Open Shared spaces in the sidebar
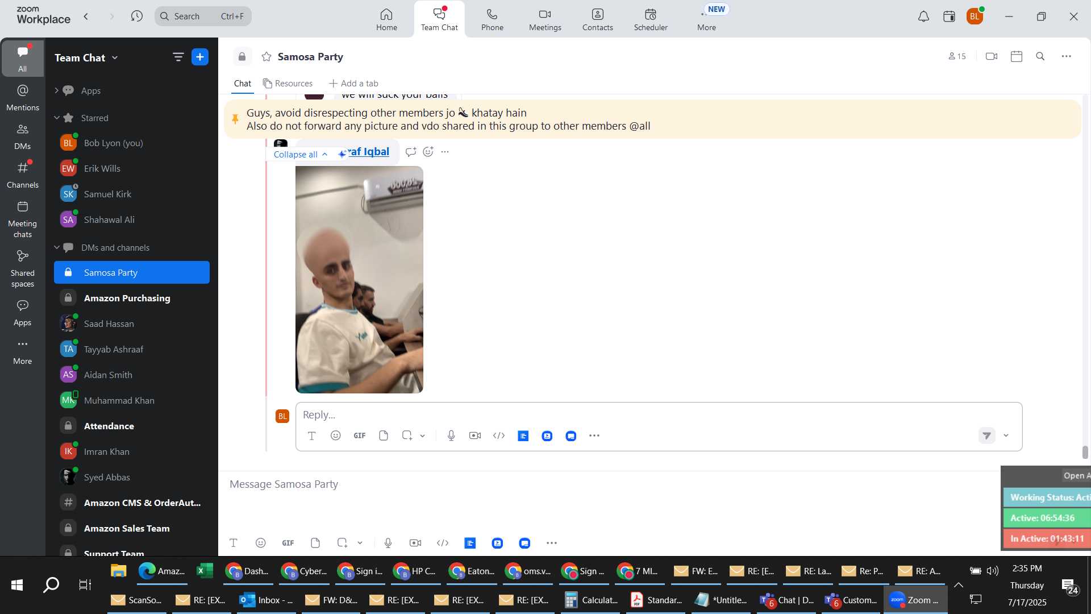 click(x=22, y=268)
